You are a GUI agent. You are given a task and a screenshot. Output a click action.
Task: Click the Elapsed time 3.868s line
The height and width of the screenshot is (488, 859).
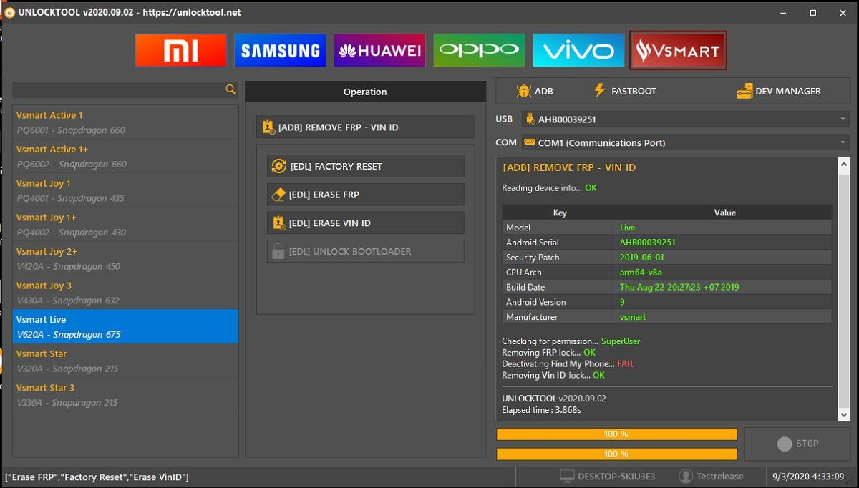[x=541, y=410]
